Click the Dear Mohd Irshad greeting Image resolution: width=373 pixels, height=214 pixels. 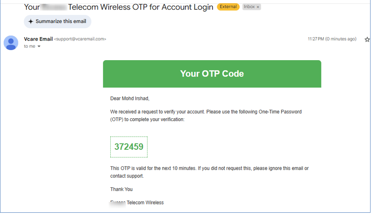(130, 99)
